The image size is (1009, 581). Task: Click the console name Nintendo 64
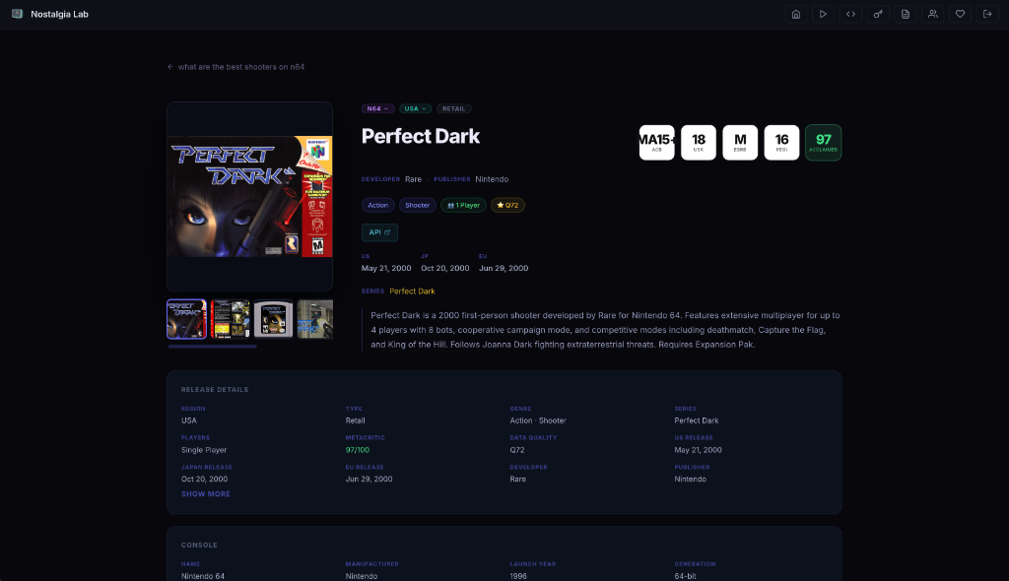click(x=203, y=576)
